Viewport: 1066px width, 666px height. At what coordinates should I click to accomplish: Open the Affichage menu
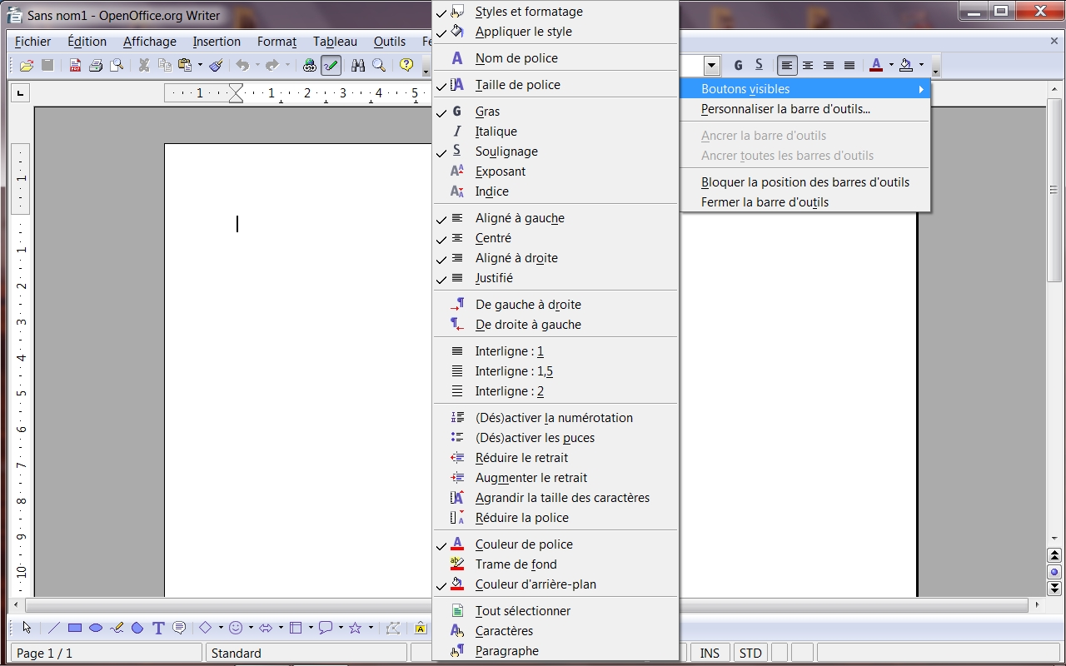pos(150,42)
